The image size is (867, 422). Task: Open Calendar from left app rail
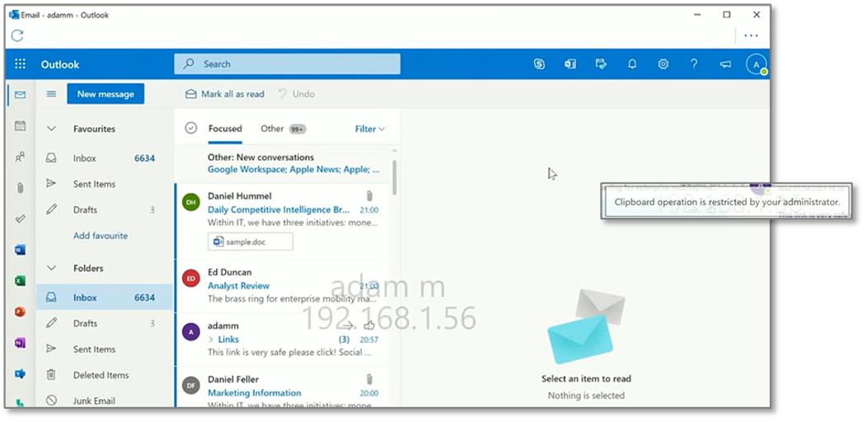point(21,126)
